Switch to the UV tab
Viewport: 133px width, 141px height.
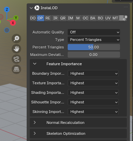[108, 18]
